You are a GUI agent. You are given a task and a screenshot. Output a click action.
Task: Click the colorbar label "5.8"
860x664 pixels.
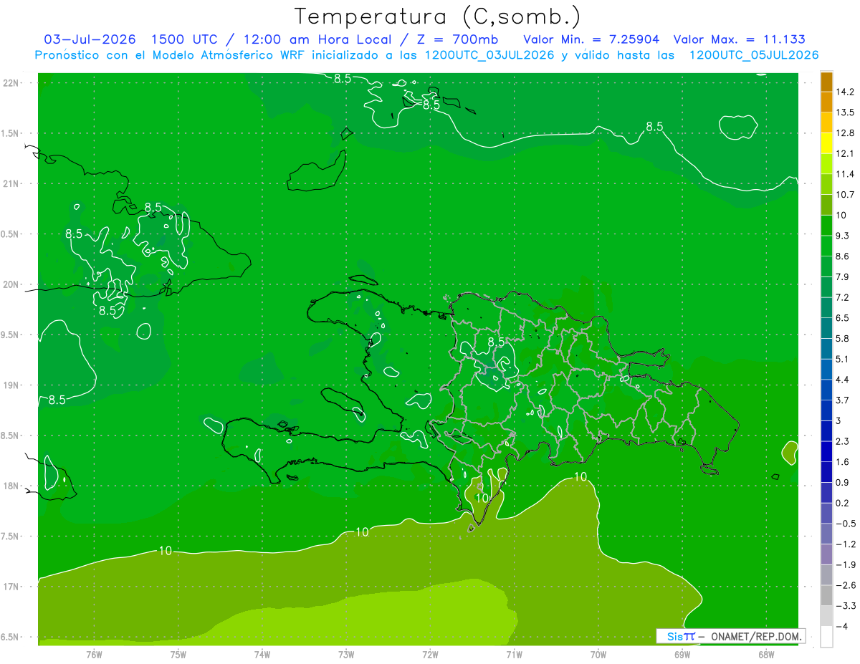843,338
